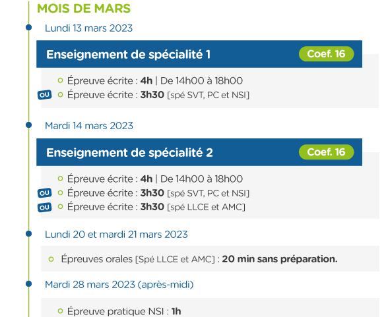Viewport: 388px width, 317px height.
Task: Select the Enseignement de spécialité 1 header
Action: tap(199, 54)
